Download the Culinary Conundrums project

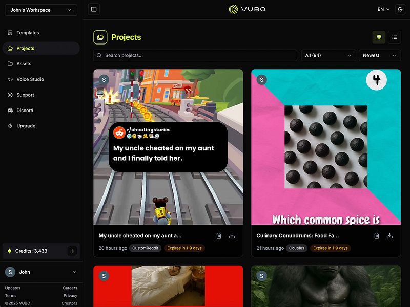coord(389,236)
